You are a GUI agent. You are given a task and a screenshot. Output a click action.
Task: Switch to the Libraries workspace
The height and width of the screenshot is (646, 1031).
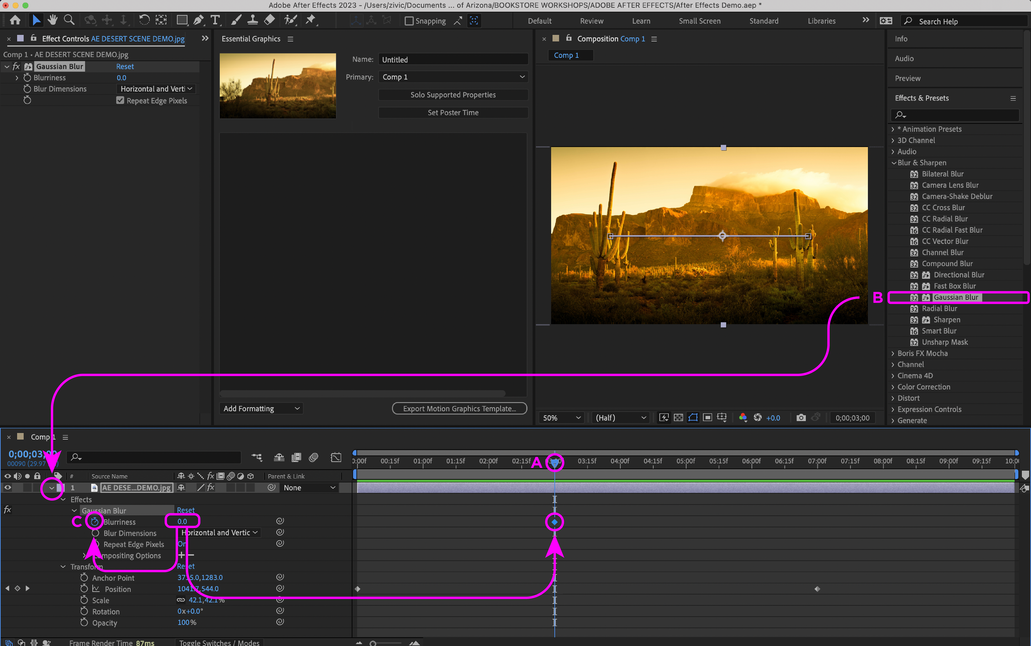821,21
